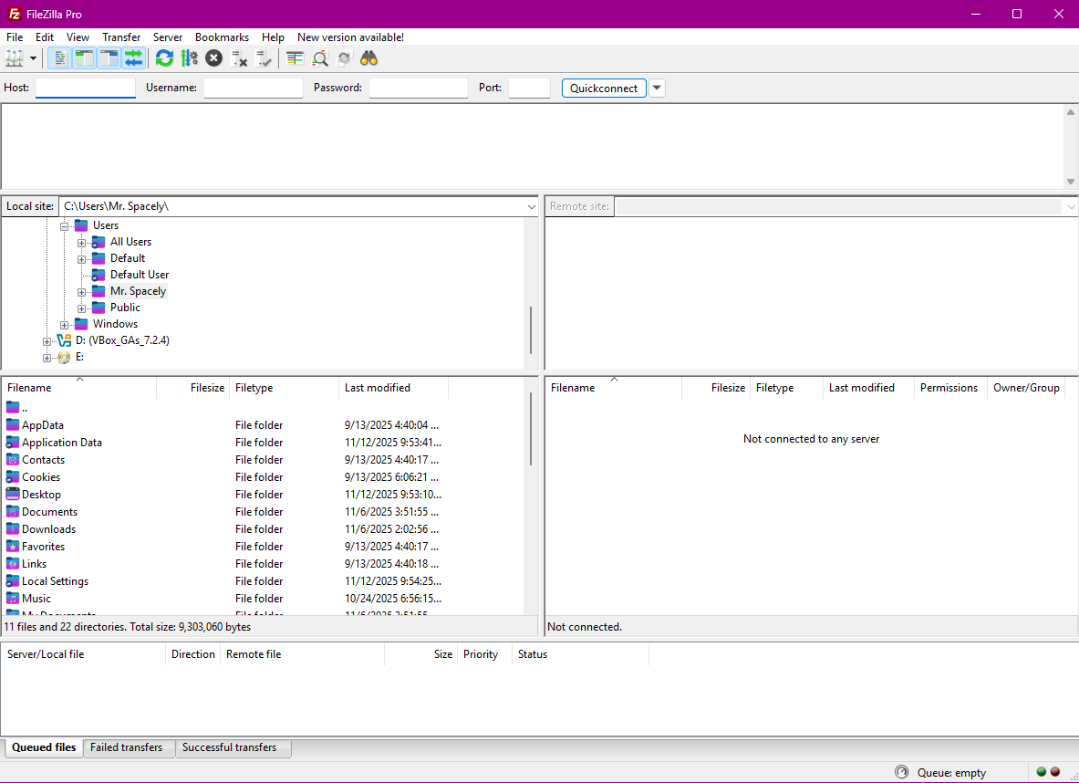Click the disconnect from server icon
The image size is (1079, 783).
(239, 58)
